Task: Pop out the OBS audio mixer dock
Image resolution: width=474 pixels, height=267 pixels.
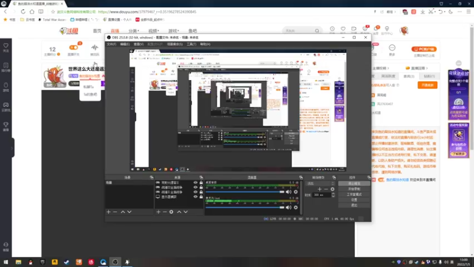Action: (x=301, y=177)
